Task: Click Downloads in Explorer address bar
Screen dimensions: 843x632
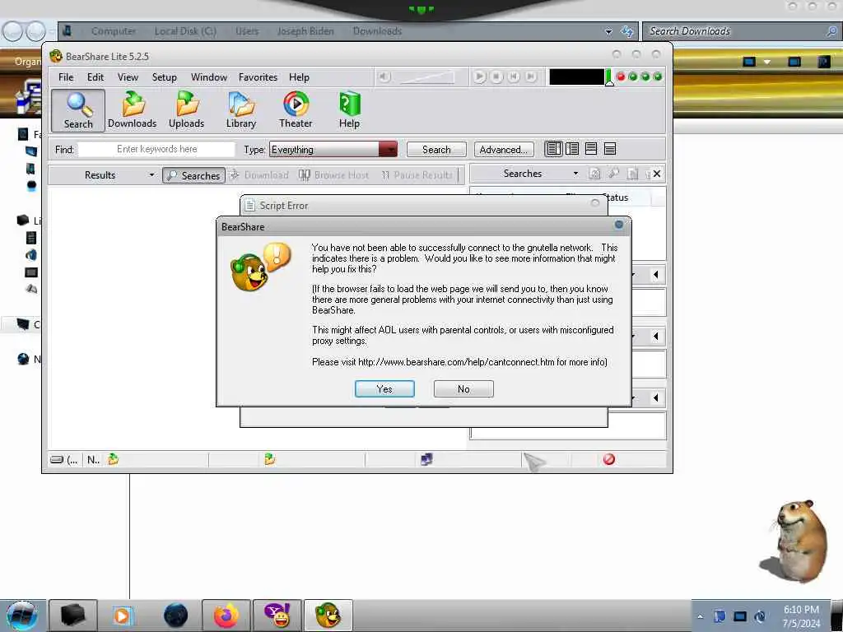Action: pos(377,31)
